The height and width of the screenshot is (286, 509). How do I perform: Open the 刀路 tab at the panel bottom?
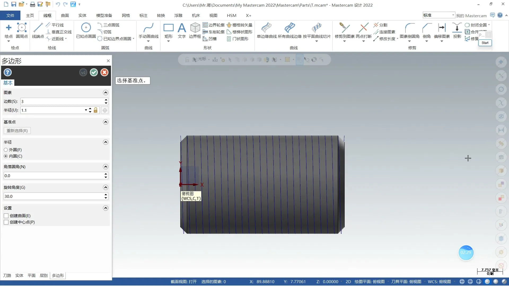click(7, 275)
